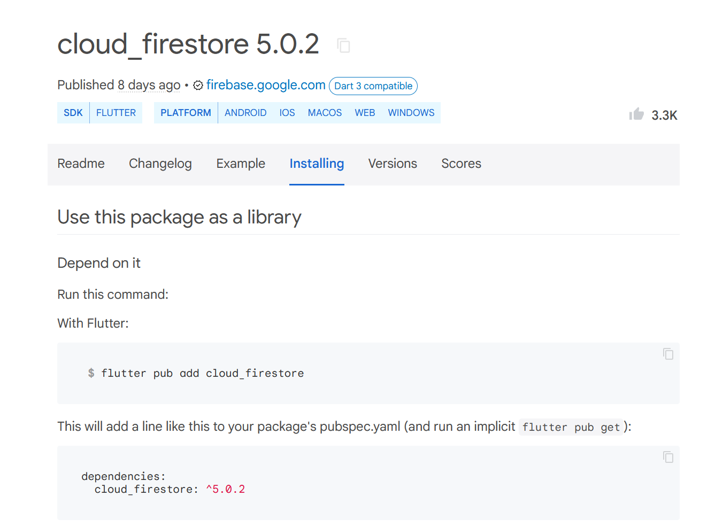Open the Example tab
Viewport: 723px width, 527px height.
click(x=241, y=164)
